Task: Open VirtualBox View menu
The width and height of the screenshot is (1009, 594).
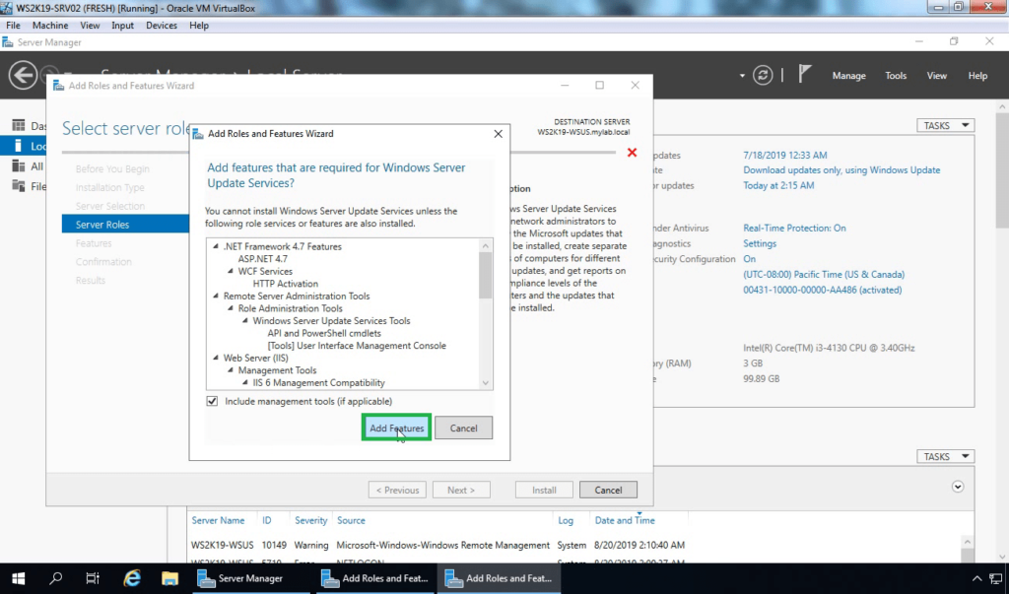Action: pyautogui.click(x=90, y=25)
